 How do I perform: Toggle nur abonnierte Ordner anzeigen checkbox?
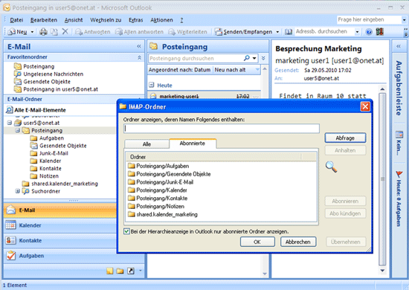[126, 231]
